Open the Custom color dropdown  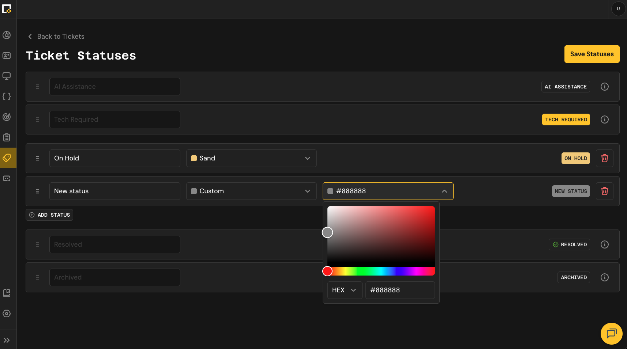(251, 191)
